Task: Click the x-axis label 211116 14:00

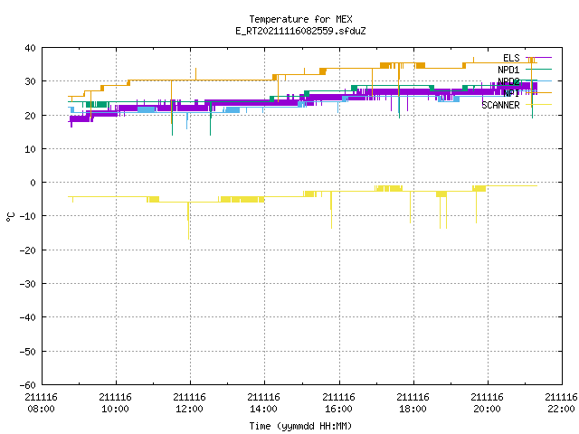Action: [263, 402]
